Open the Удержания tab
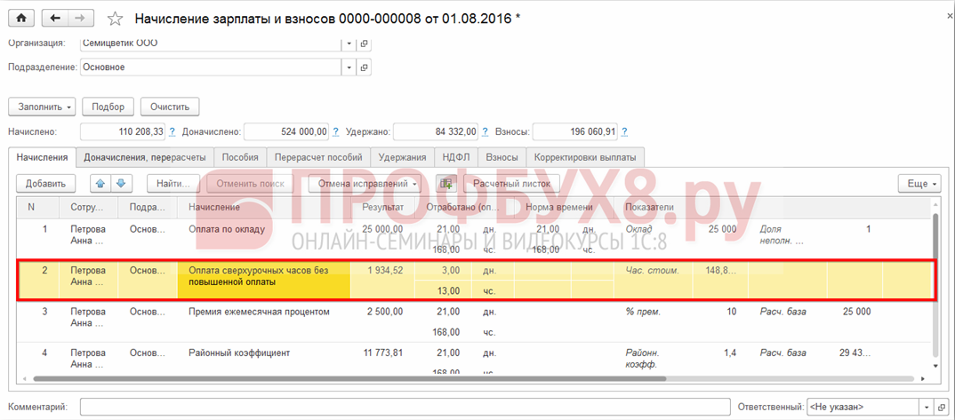This screenshot has width=955, height=420. (x=402, y=157)
